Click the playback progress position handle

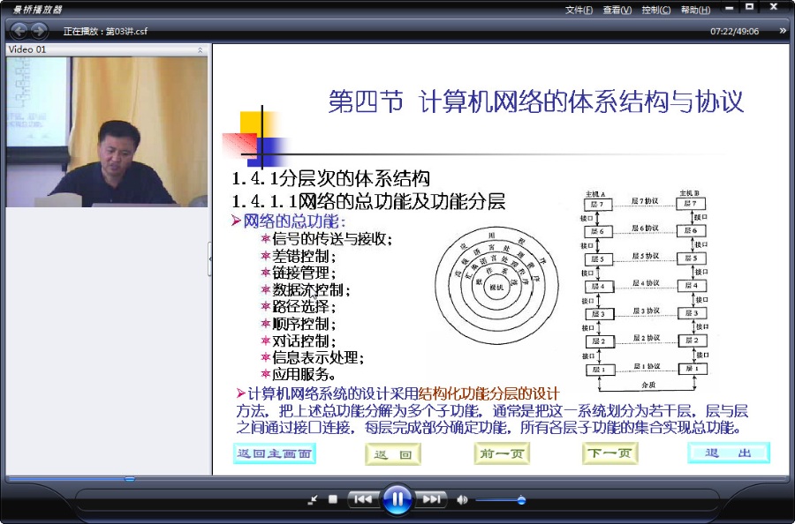pyautogui.click(x=130, y=478)
